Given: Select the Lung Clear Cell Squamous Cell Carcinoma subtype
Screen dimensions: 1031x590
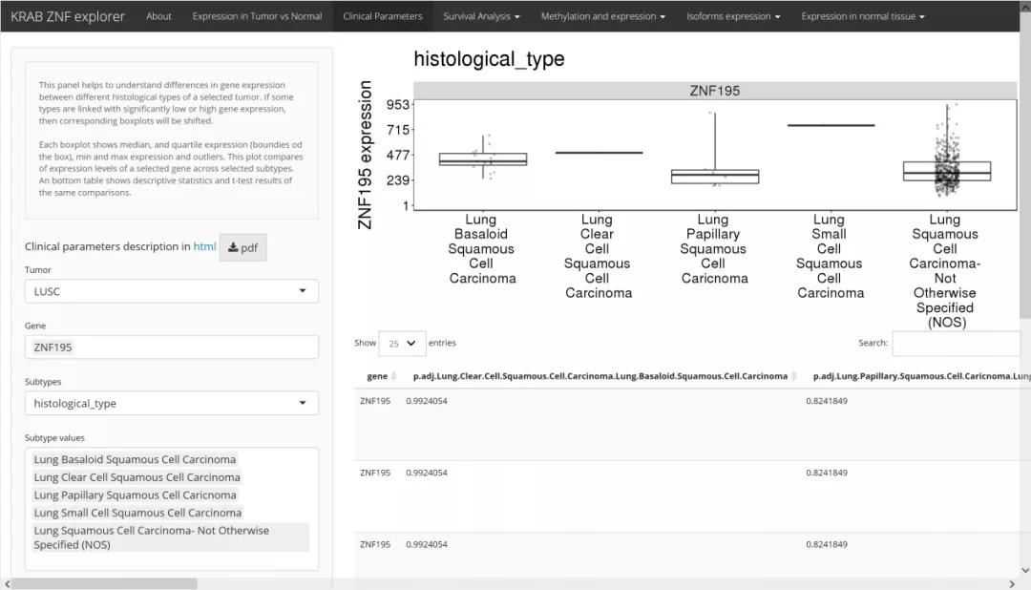Looking at the screenshot, I should (x=137, y=477).
